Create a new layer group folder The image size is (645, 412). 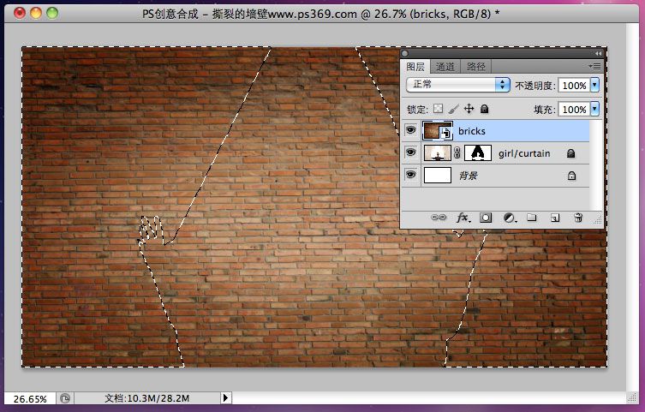point(532,217)
